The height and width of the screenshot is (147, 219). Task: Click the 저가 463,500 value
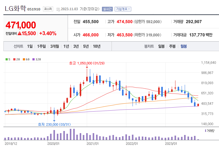pyautogui.click(x=124, y=35)
